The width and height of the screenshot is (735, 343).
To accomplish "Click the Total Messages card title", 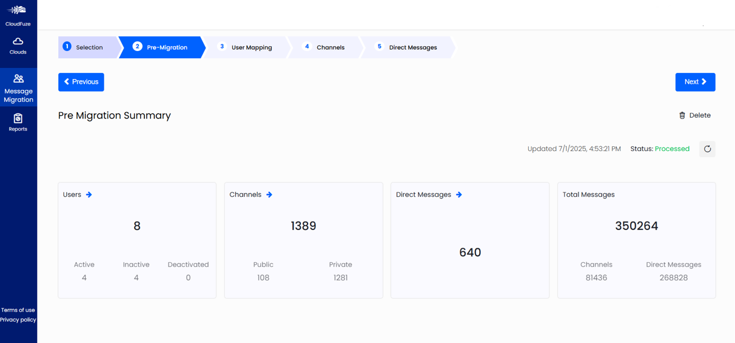I will tap(589, 195).
